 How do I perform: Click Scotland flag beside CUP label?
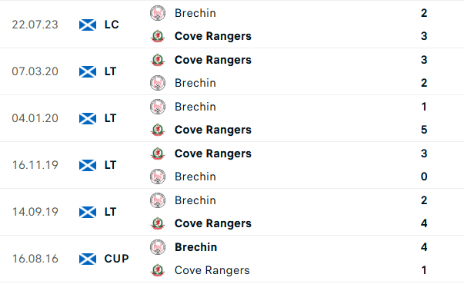[x=88, y=259]
